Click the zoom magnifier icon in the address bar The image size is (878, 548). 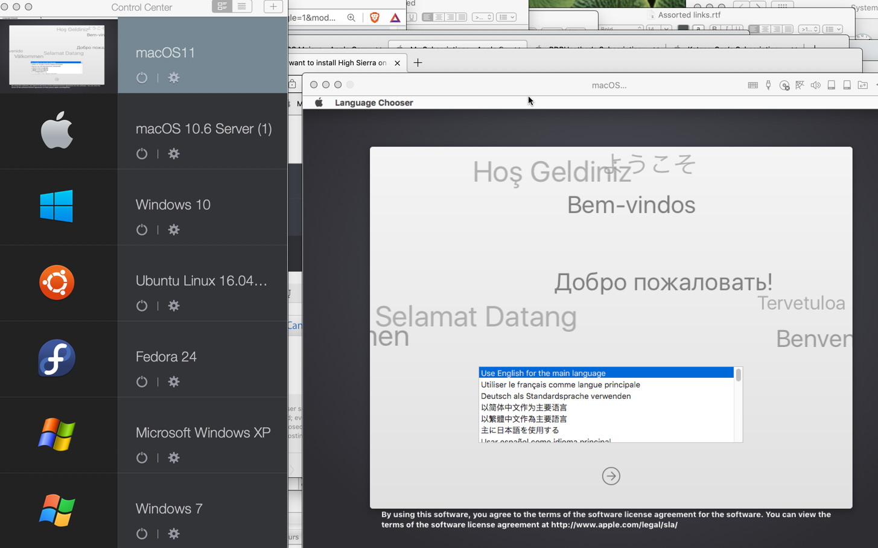(351, 18)
